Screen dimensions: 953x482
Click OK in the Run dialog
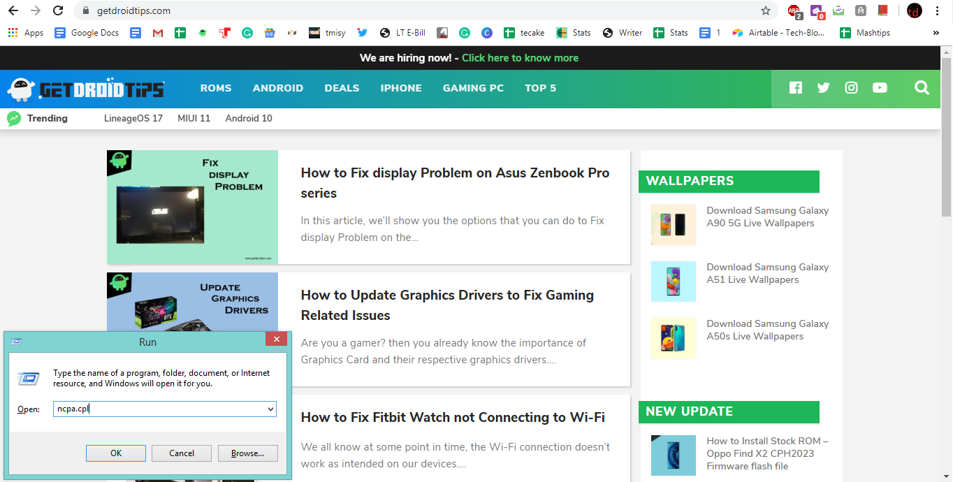click(x=116, y=453)
